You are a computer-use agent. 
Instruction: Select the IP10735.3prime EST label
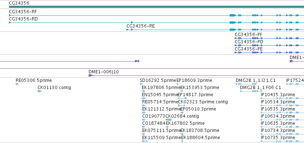pyautogui.click(x=278, y=138)
